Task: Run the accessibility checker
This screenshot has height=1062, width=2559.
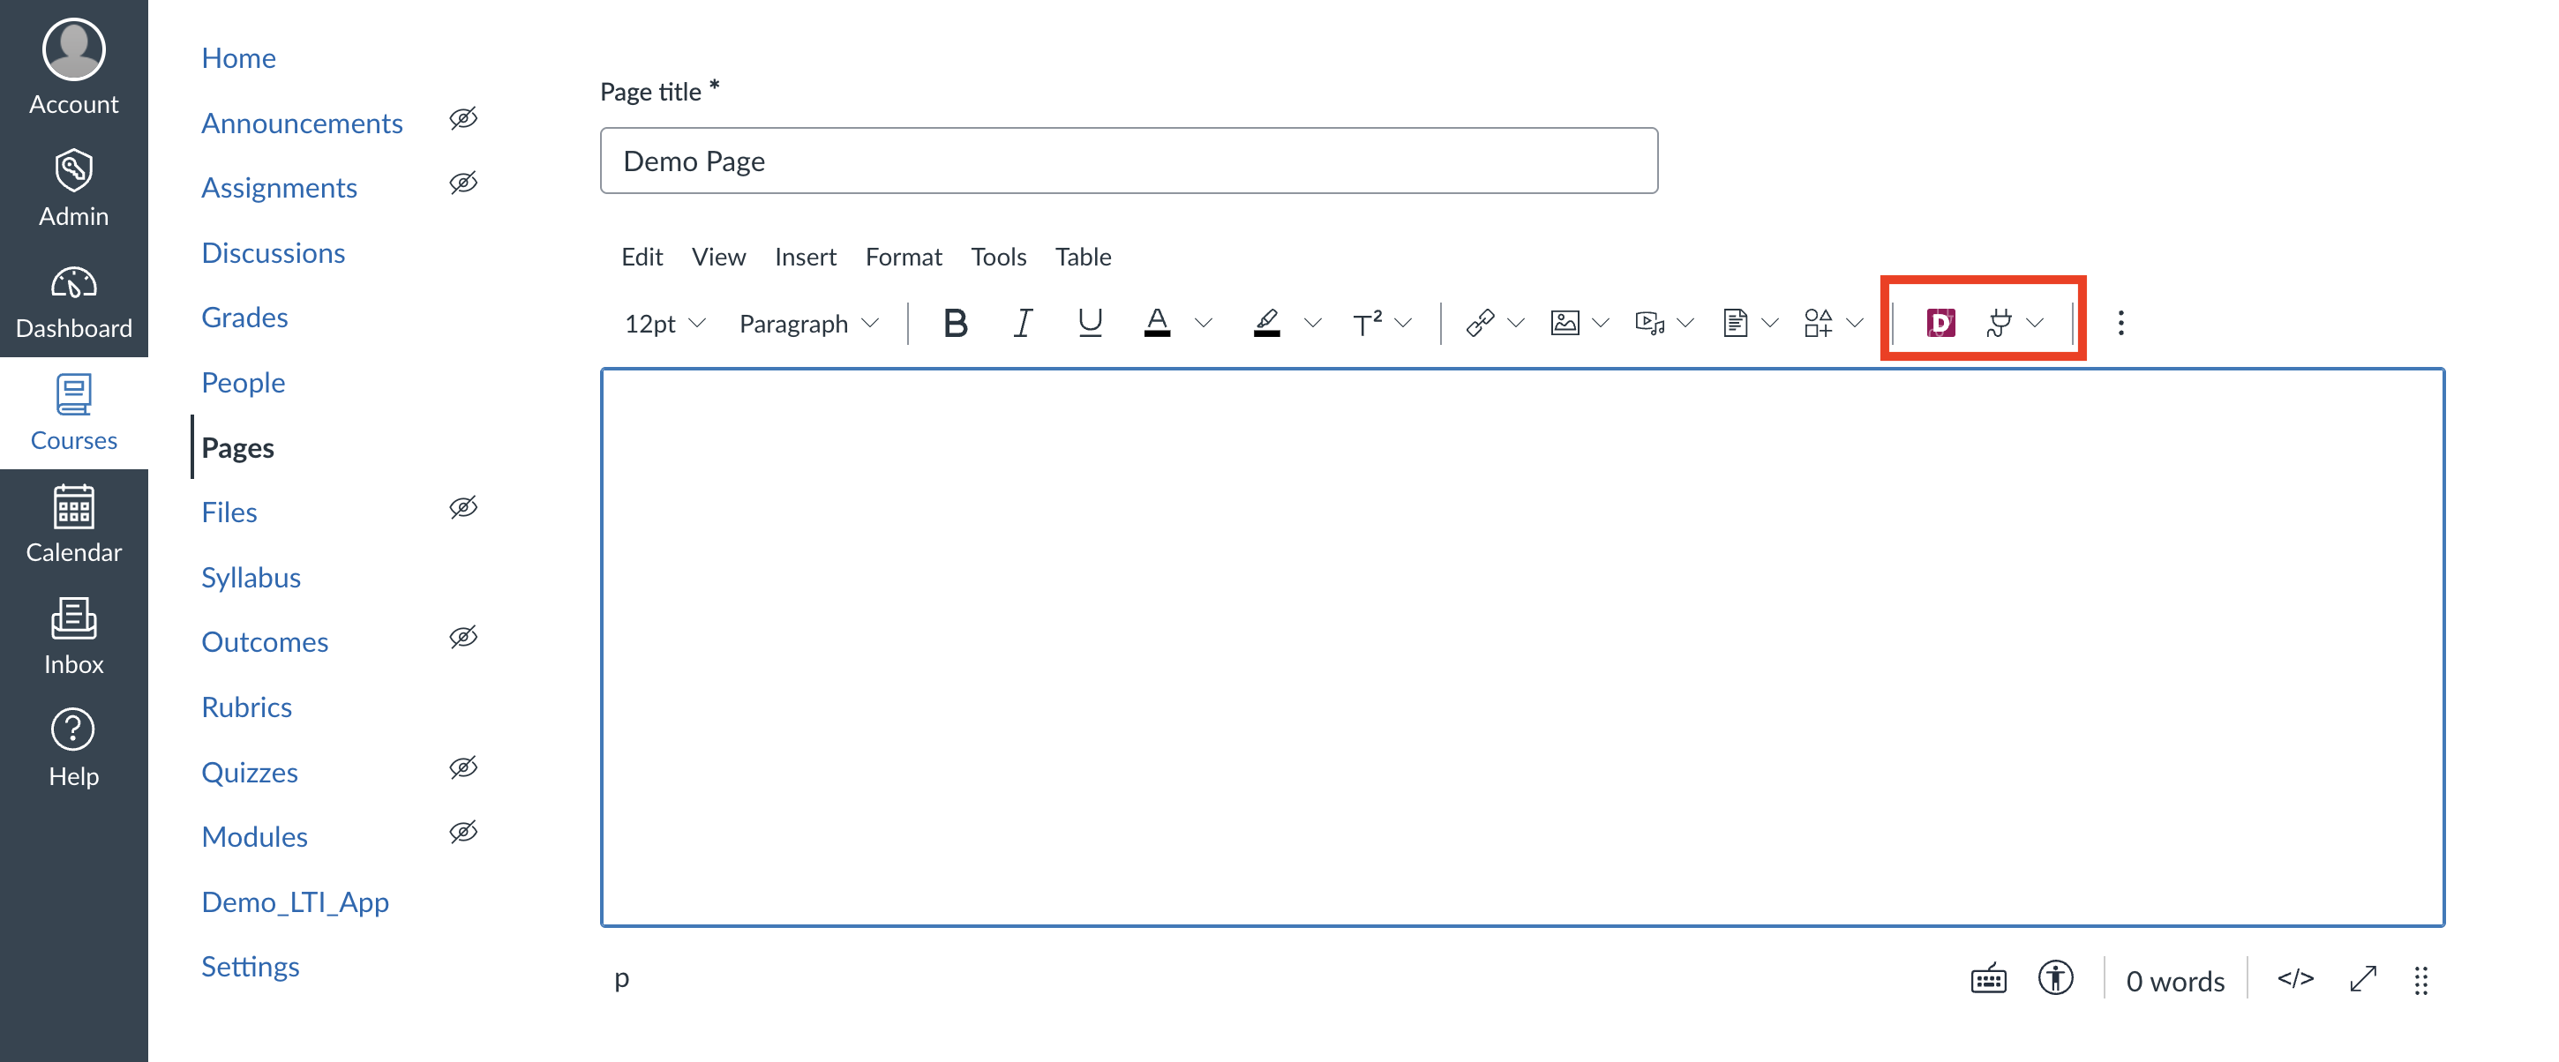Action: [2056, 980]
